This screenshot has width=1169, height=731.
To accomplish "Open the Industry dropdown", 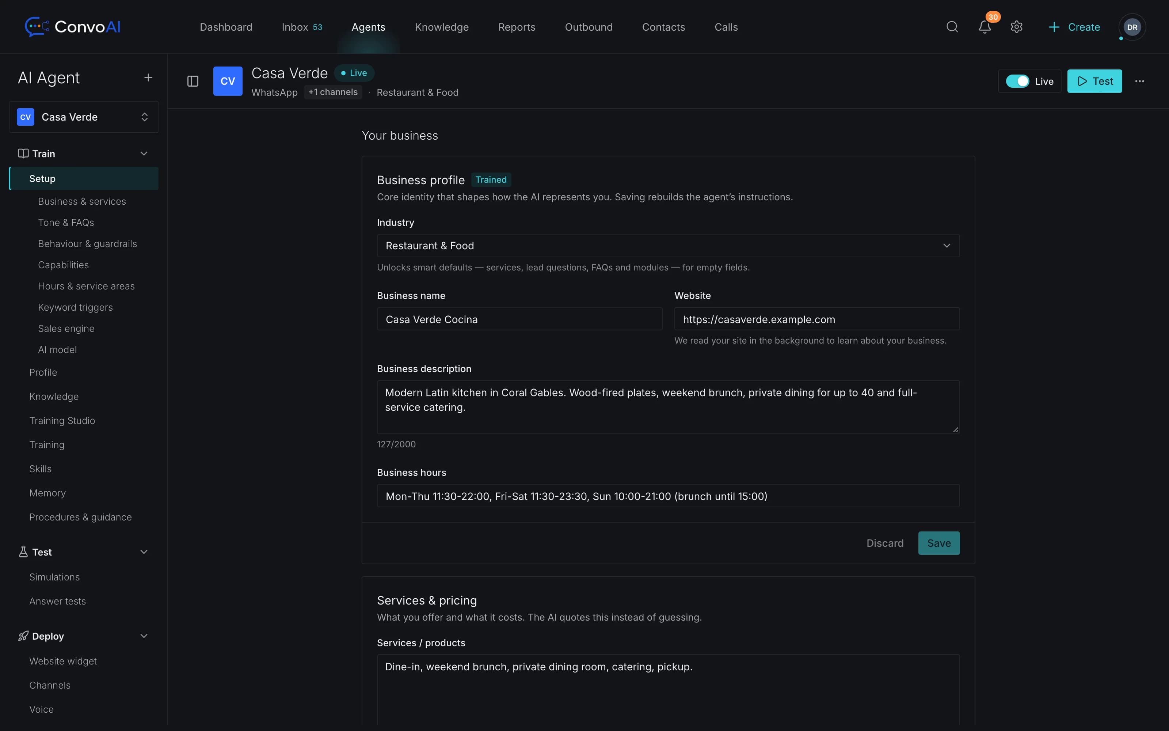I will point(668,246).
